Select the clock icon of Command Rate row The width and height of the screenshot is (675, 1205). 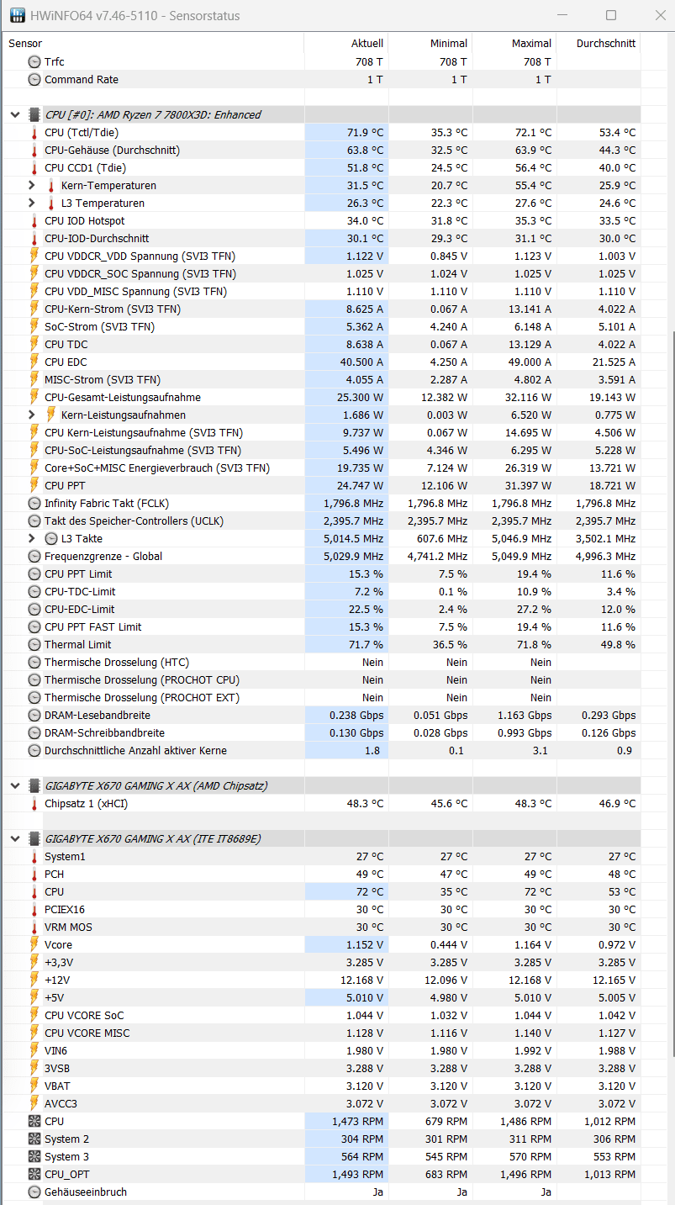[x=34, y=79]
